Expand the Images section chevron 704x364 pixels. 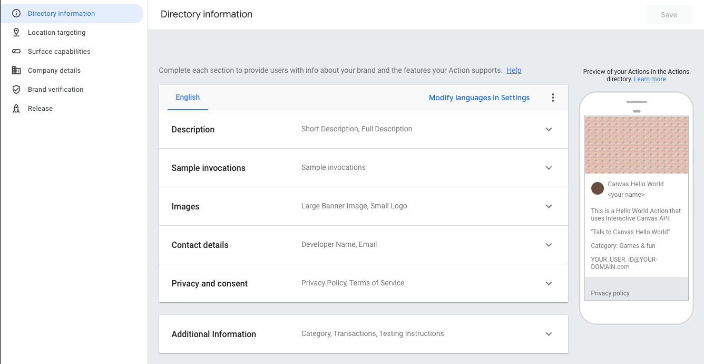[x=549, y=206]
